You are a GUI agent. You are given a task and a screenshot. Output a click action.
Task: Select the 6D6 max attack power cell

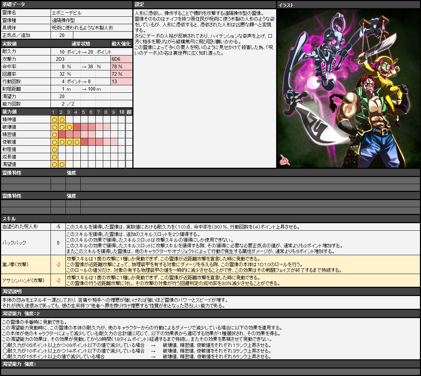click(121, 59)
